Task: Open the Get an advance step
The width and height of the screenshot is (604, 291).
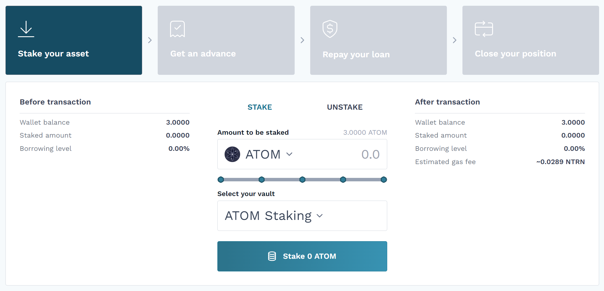Action: click(226, 40)
